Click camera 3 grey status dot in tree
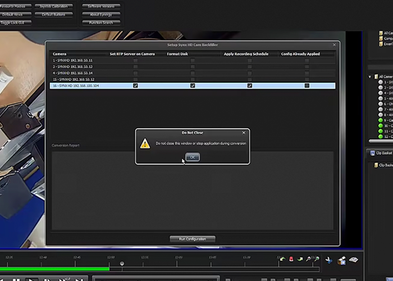Image resolution: width=393 pixels, height=281 pixels. point(381,88)
